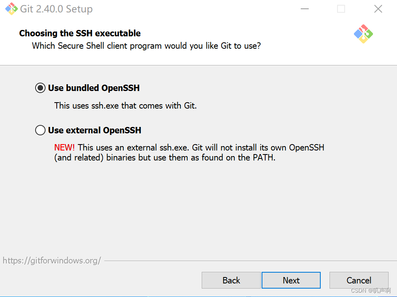This screenshot has height=297, width=397.
Task: Click the 'Choosing the SSH executable' heading
Action: 79,33
